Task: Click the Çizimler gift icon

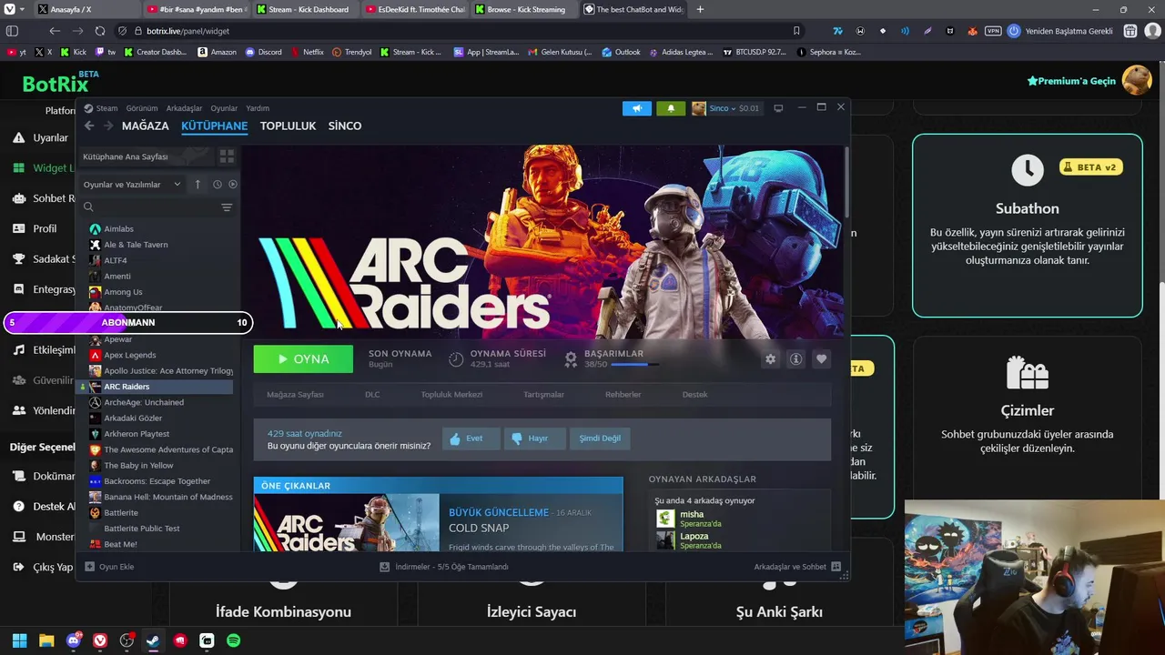Action: (x=1028, y=372)
